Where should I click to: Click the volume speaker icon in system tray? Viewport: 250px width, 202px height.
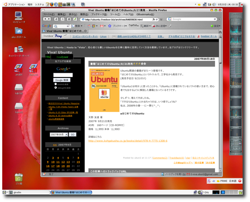tap(214, 4)
